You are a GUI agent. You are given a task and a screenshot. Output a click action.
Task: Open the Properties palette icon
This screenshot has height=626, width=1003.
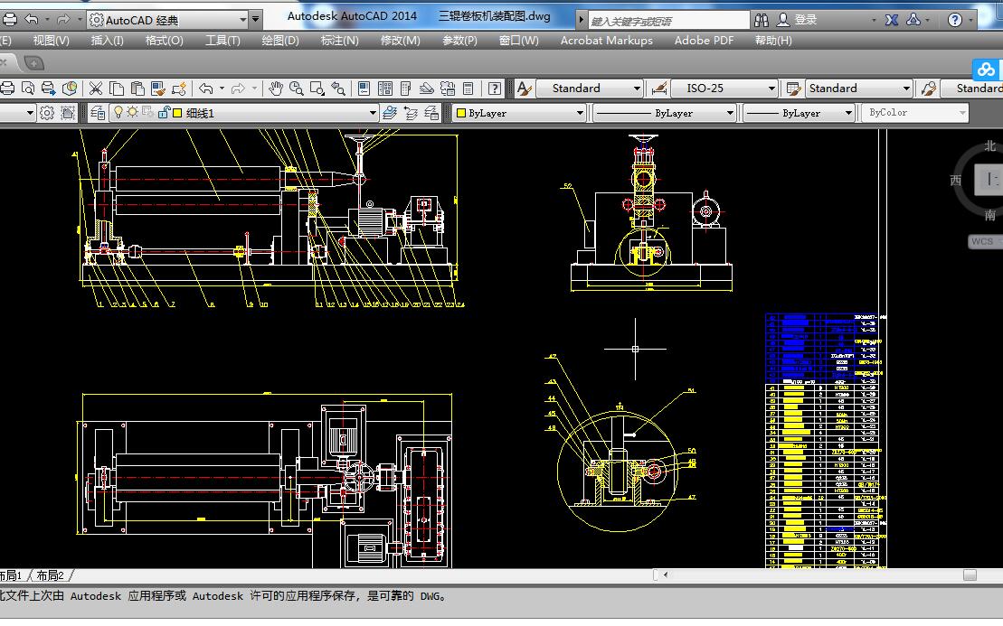[364, 89]
